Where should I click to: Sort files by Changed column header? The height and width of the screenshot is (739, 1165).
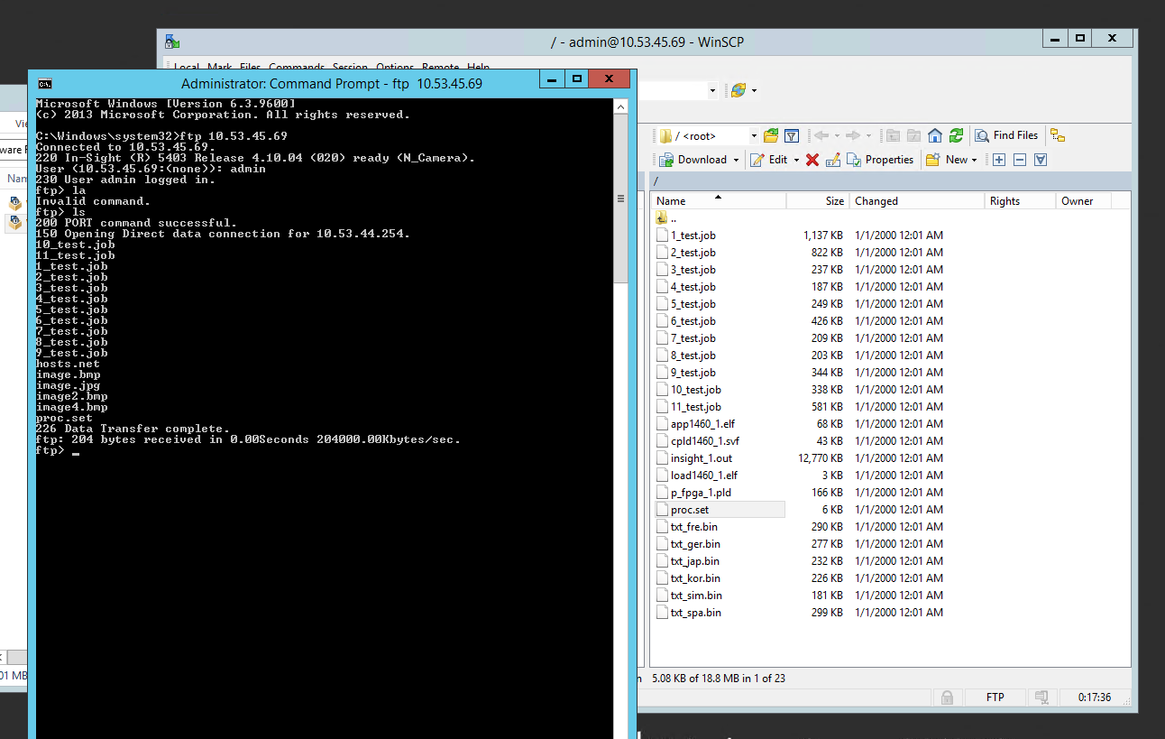tap(876, 201)
